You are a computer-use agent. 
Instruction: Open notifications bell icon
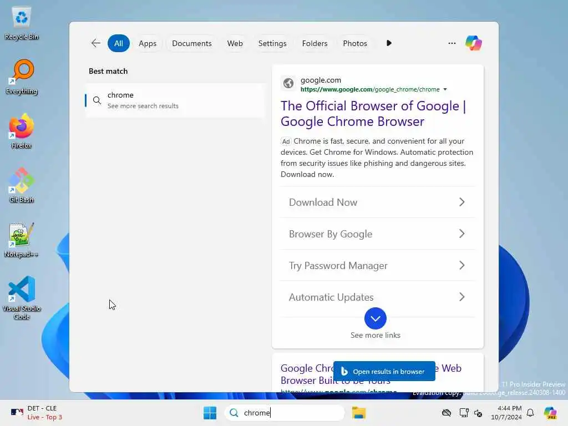[530, 413]
